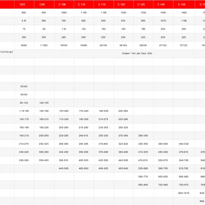Click the C80 column header

tap(24, 4)
